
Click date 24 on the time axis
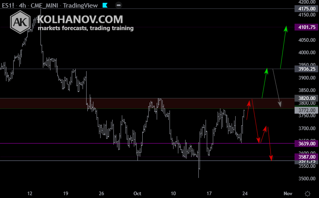click(x=245, y=194)
